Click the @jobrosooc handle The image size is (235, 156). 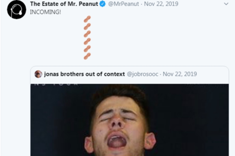tap(143, 74)
